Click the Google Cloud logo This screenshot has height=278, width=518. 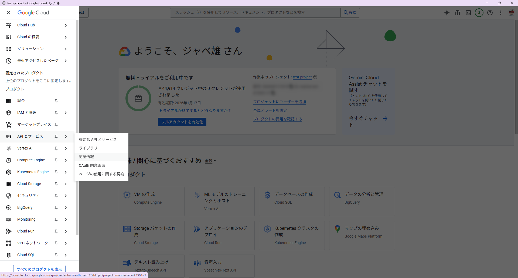(33, 13)
